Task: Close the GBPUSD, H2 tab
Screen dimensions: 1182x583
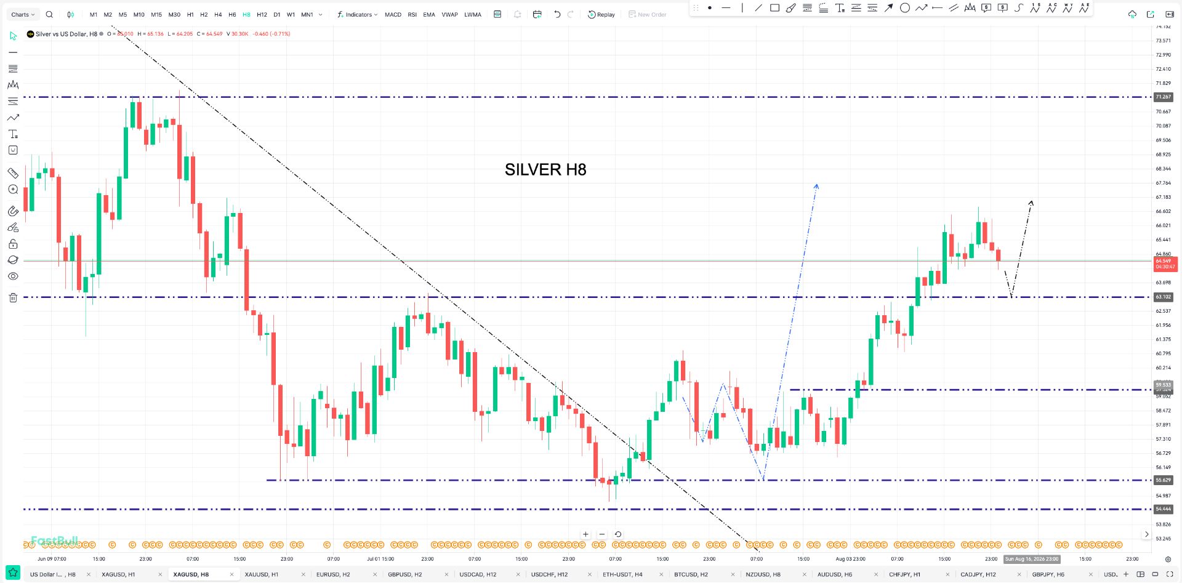Action: click(446, 574)
